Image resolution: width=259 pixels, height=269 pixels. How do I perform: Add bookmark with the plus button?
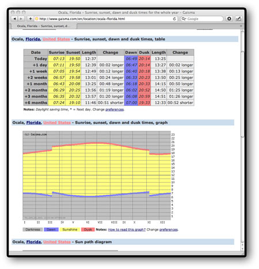click(31, 18)
